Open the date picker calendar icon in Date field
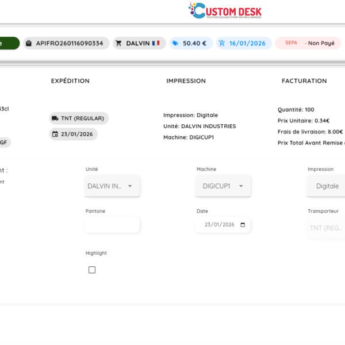Viewport: 345px width, 345px height. tap(243, 225)
